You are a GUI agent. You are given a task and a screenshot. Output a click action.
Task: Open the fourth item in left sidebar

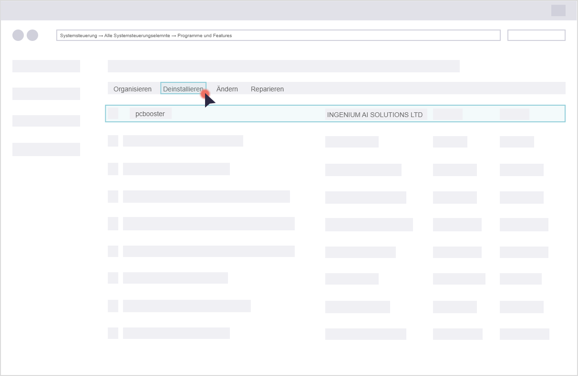point(46,149)
